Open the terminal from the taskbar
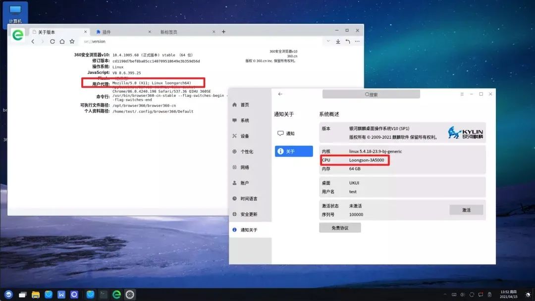 click(x=103, y=295)
